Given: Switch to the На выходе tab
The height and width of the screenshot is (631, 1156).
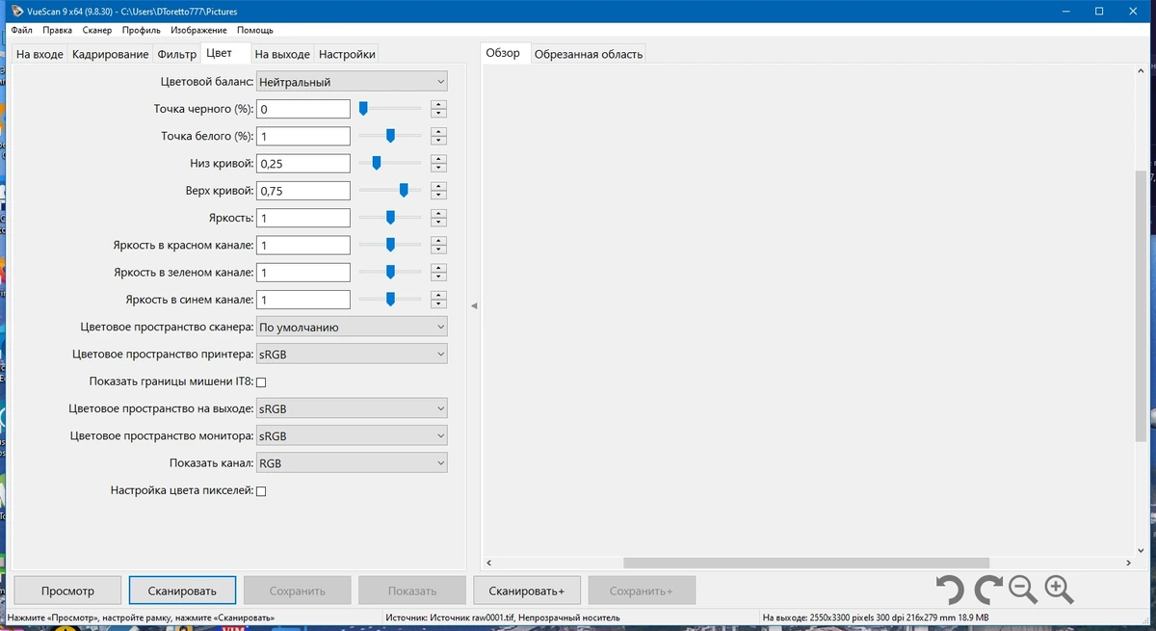Looking at the screenshot, I should pos(282,54).
